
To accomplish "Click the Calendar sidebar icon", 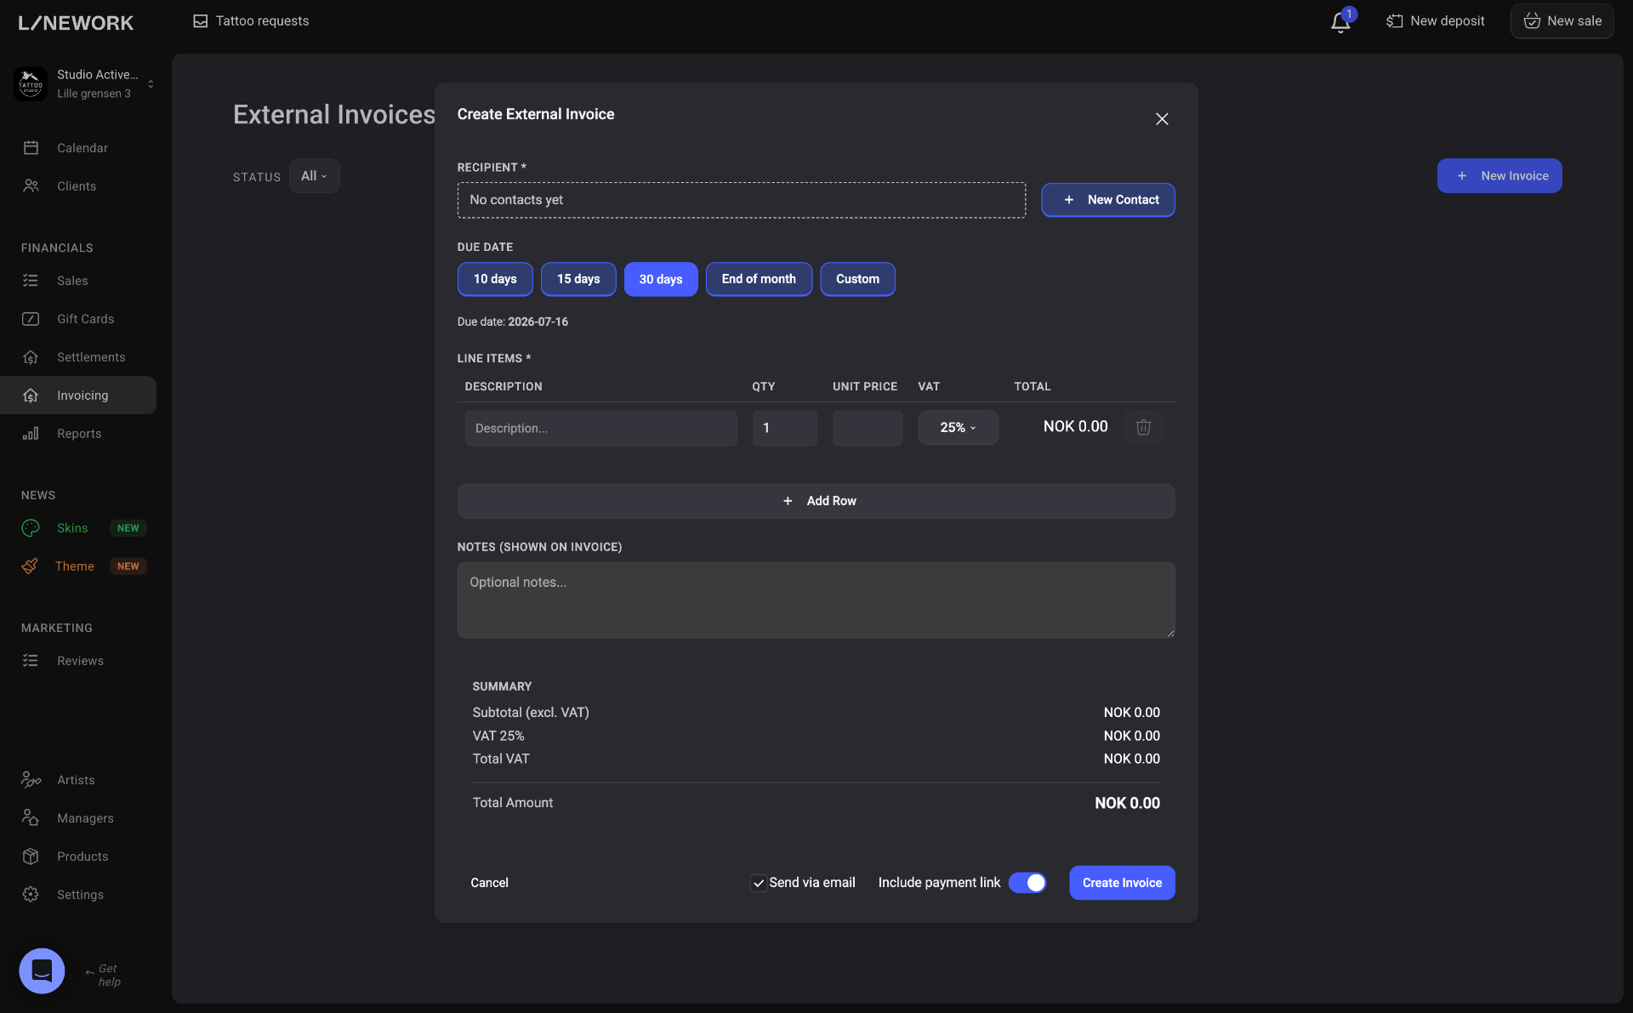I will click(31, 148).
